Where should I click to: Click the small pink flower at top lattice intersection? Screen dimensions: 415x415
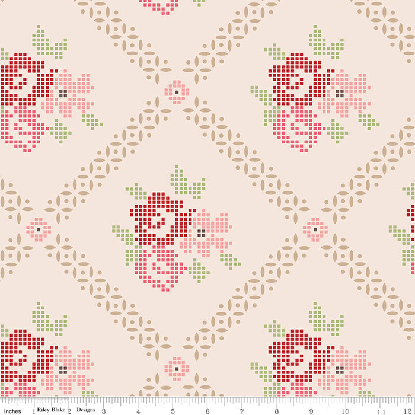(176, 92)
